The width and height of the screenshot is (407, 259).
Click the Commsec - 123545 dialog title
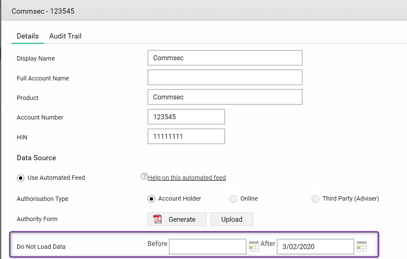[x=43, y=11]
